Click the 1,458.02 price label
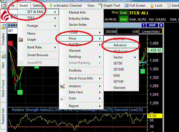This screenshot has width=179, height=132. [x=155, y=50]
